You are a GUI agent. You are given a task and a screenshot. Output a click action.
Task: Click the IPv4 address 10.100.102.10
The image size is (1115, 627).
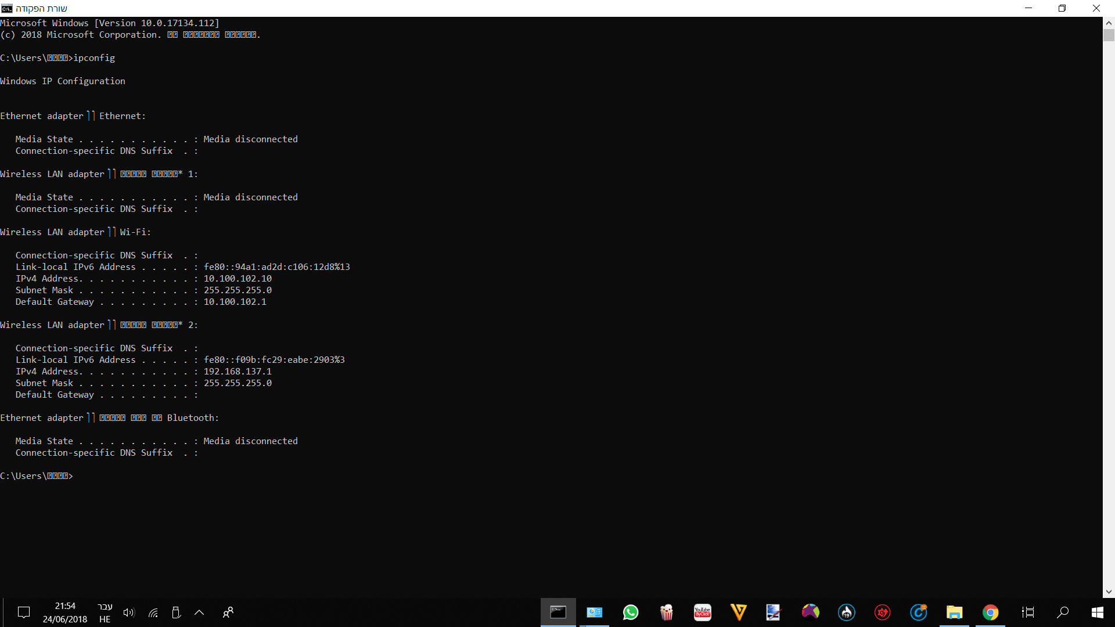(x=238, y=279)
